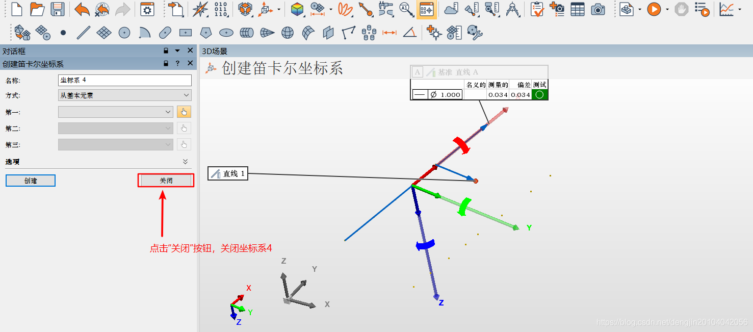Image resolution: width=753 pixels, height=332 pixels.
Task: Open the caliper measurement tool
Action: pyautogui.click(x=386, y=9)
